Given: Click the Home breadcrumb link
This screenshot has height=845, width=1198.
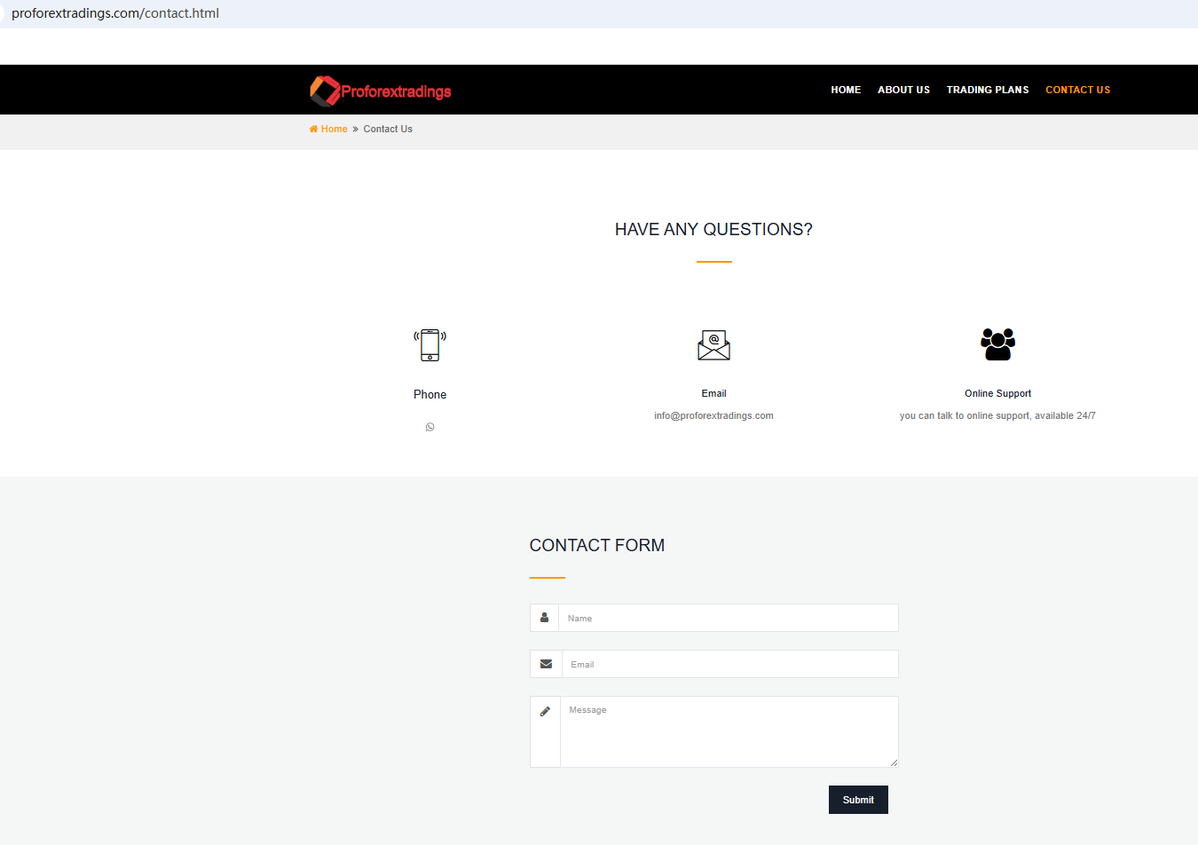Looking at the screenshot, I should pos(334,129).
